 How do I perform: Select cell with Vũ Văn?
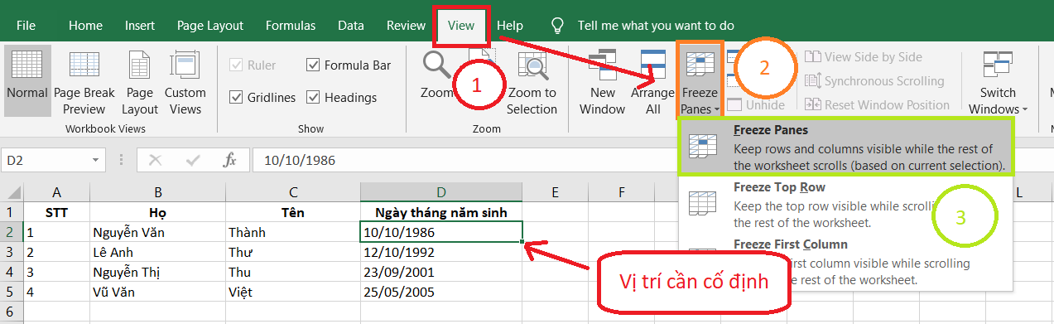[157, 292]
